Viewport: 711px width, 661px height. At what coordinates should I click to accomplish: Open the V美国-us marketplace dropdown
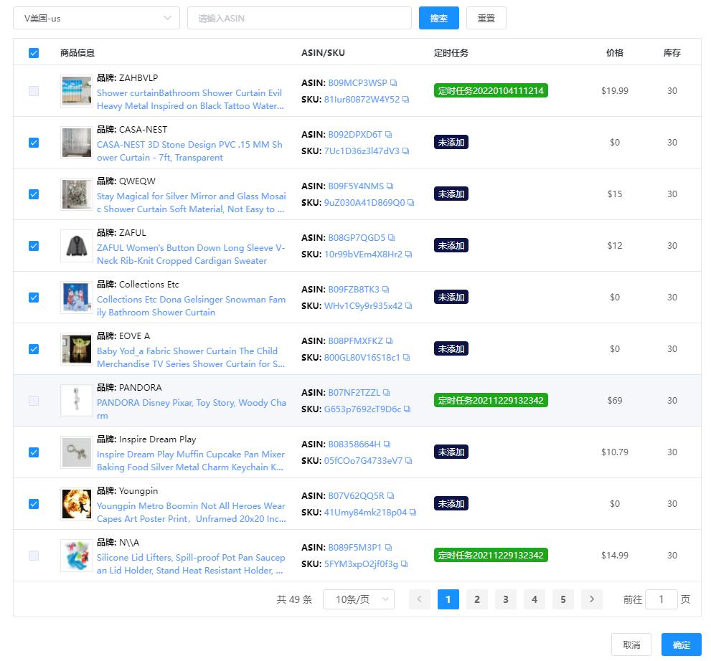tap(96, 18)
